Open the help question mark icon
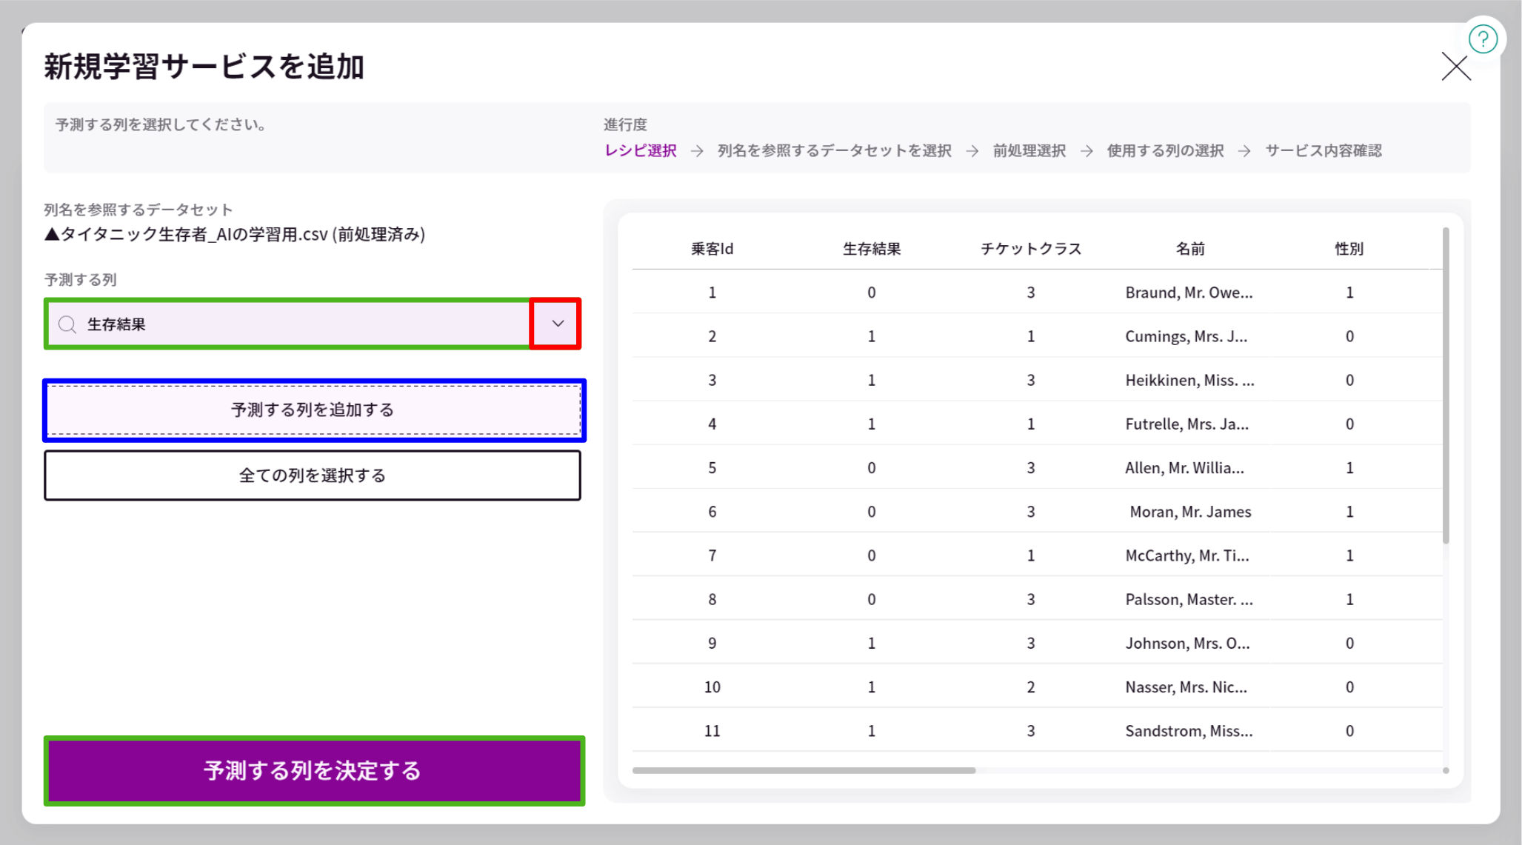The width and height of the screenshot is (1522, 845). [1483, 39]
